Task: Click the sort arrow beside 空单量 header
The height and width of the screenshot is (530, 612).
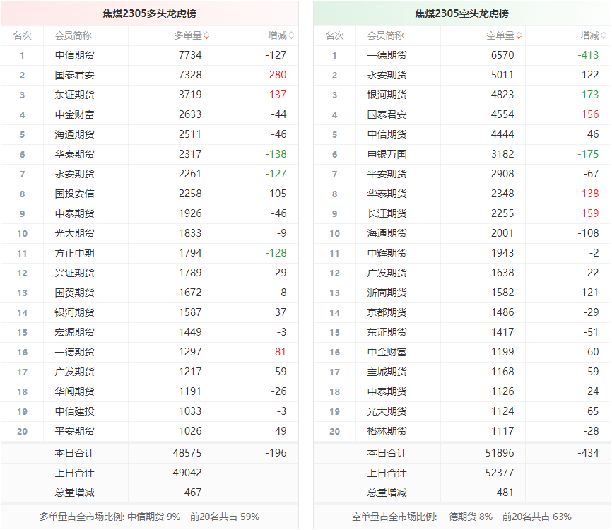Action: click(x=519, y=35)
